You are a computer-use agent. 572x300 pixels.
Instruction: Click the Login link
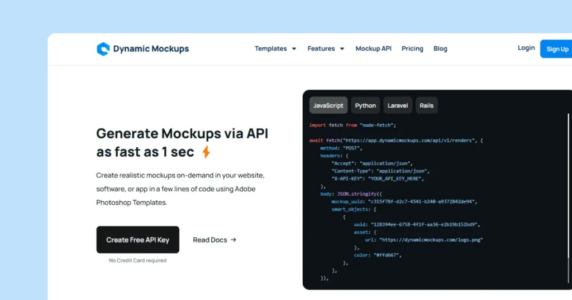click(x=526, y=48)
